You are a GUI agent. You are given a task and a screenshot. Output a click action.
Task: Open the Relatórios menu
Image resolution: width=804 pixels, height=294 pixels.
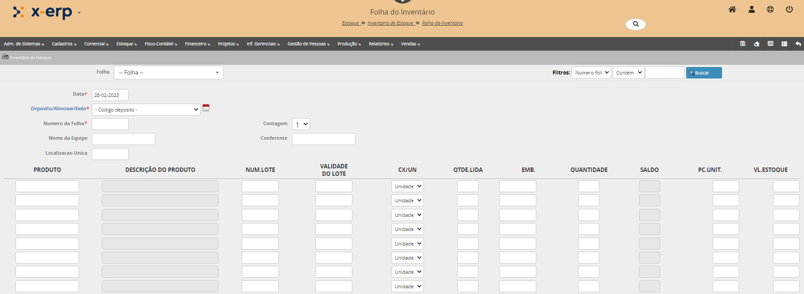coord(381,44)
